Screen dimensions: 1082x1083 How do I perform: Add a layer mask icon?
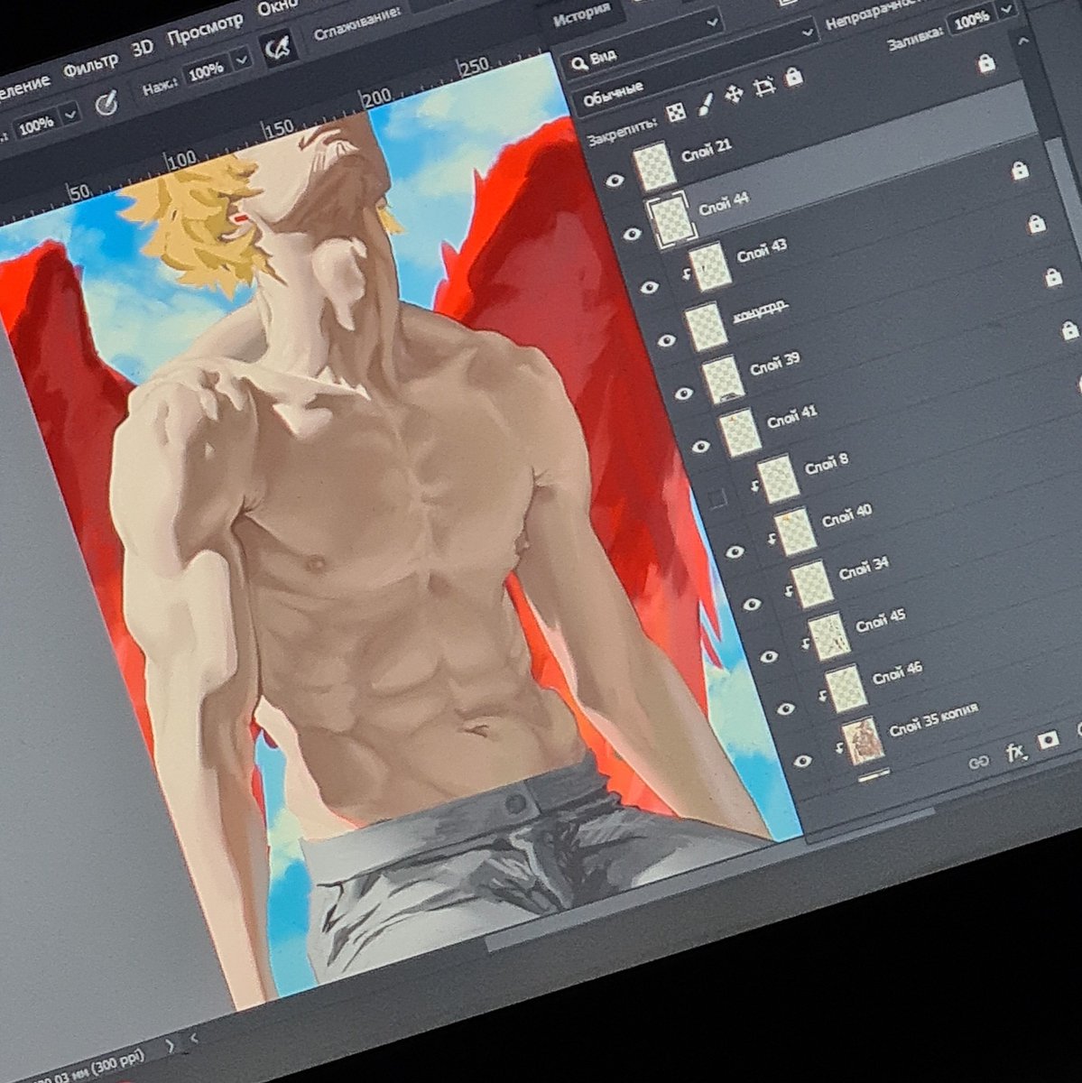(1048, 741)
